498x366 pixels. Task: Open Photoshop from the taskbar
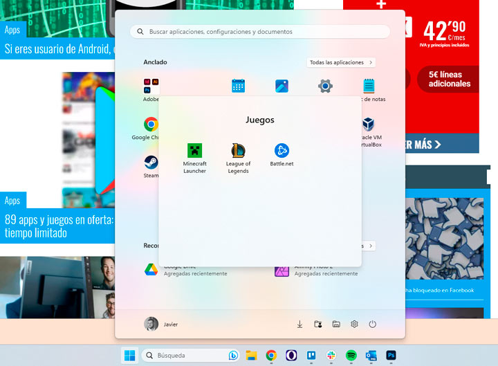pyautogui.click(x=391, y=355)
